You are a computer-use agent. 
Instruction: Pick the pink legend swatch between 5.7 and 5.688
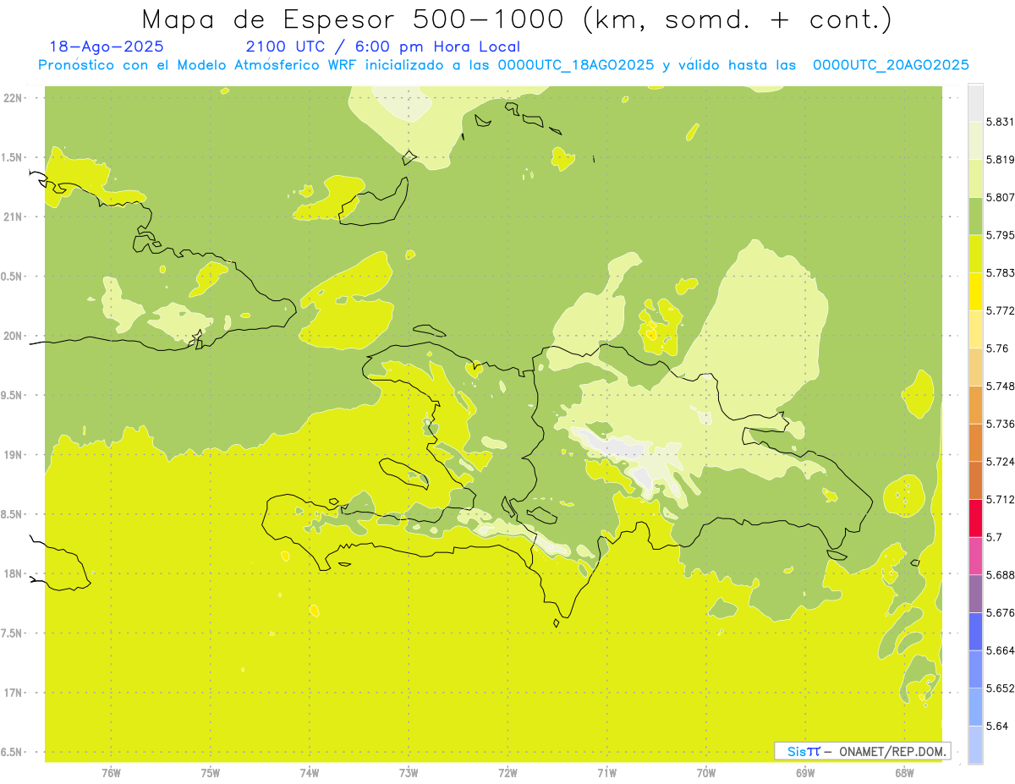975,556
